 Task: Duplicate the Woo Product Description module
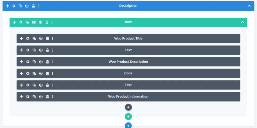34,62
